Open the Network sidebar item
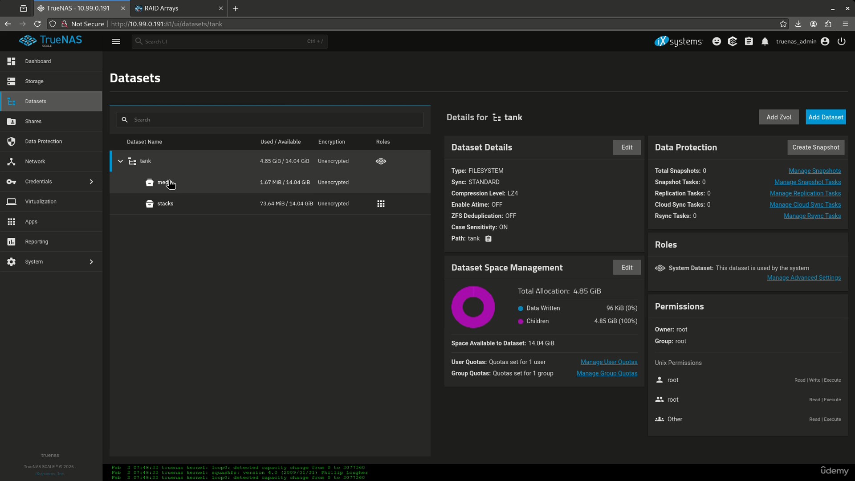Viewport: 855px width, 481px height. click(51, 161)
